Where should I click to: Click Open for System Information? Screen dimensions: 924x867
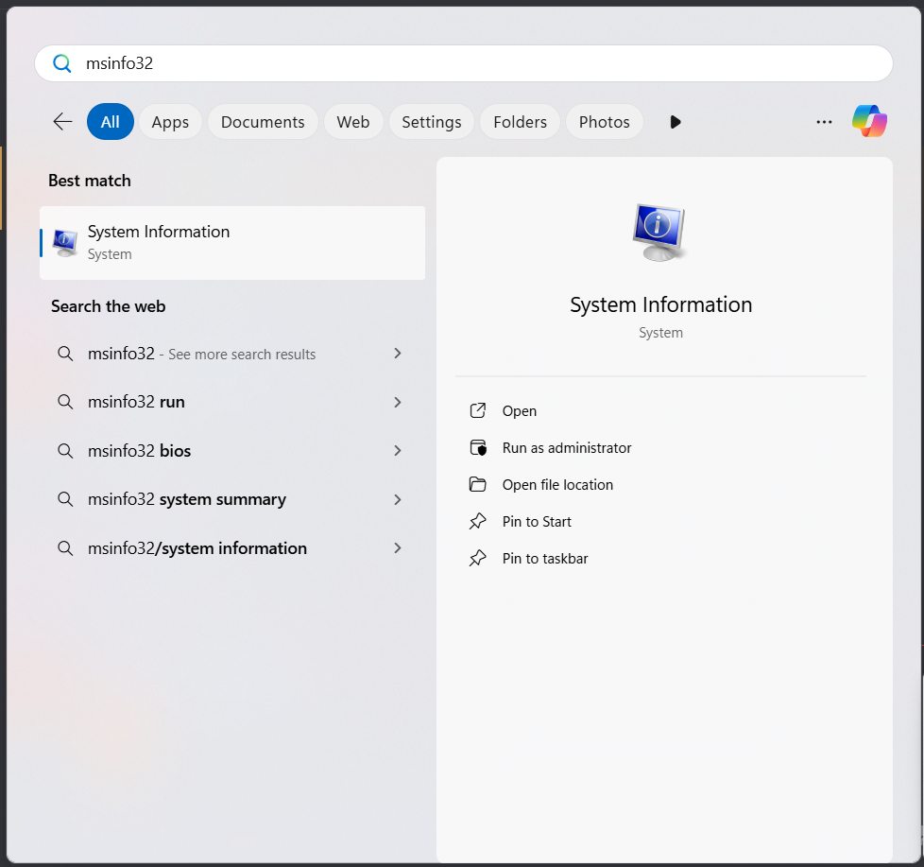tap(520, 410)
